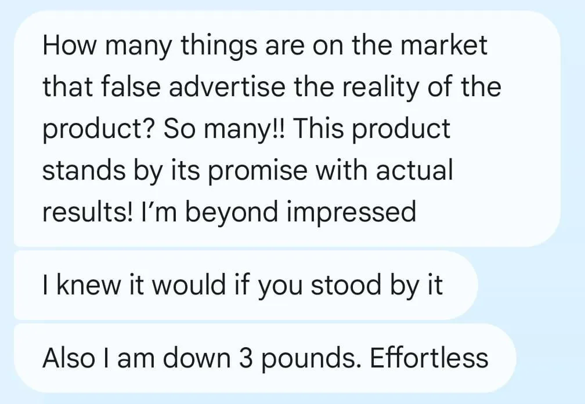The image size is (585, 404).
Task: Click the word "stands" in the first message
Action: click(x=78, y=170)
